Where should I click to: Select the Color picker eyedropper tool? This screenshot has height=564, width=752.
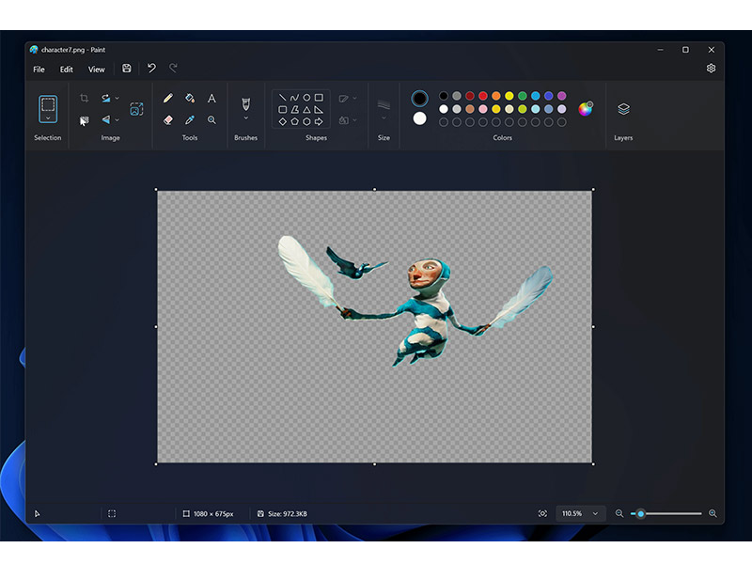(190, 120)
